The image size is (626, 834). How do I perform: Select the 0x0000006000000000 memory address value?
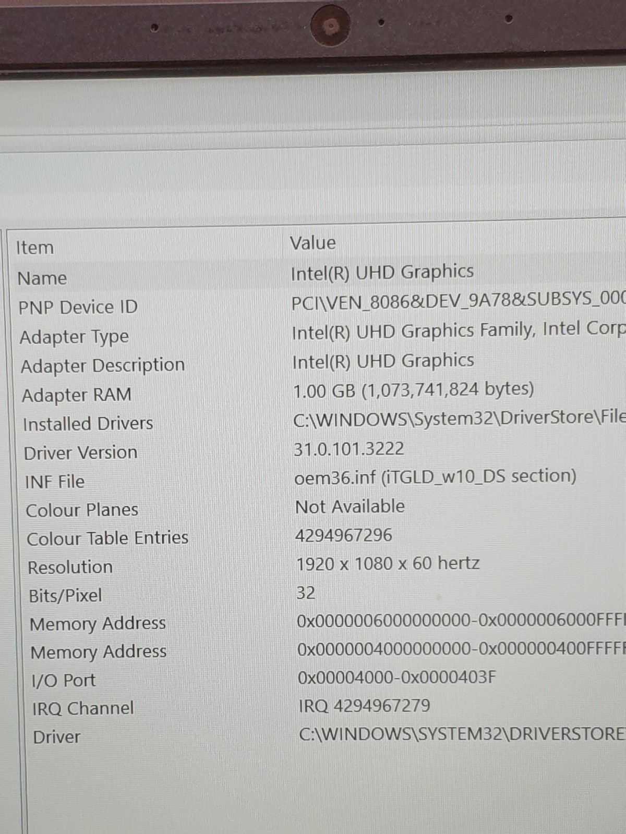tap(461, 620)
